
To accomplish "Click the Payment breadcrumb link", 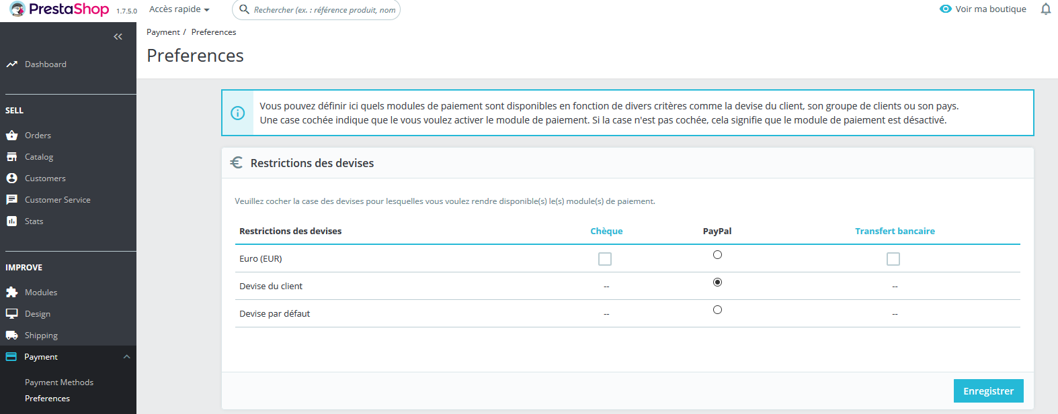I will click(x=163, y=32).
